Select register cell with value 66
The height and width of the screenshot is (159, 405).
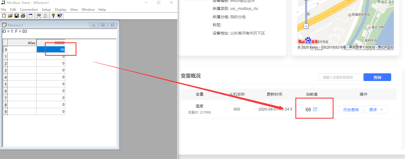(51, 50)
